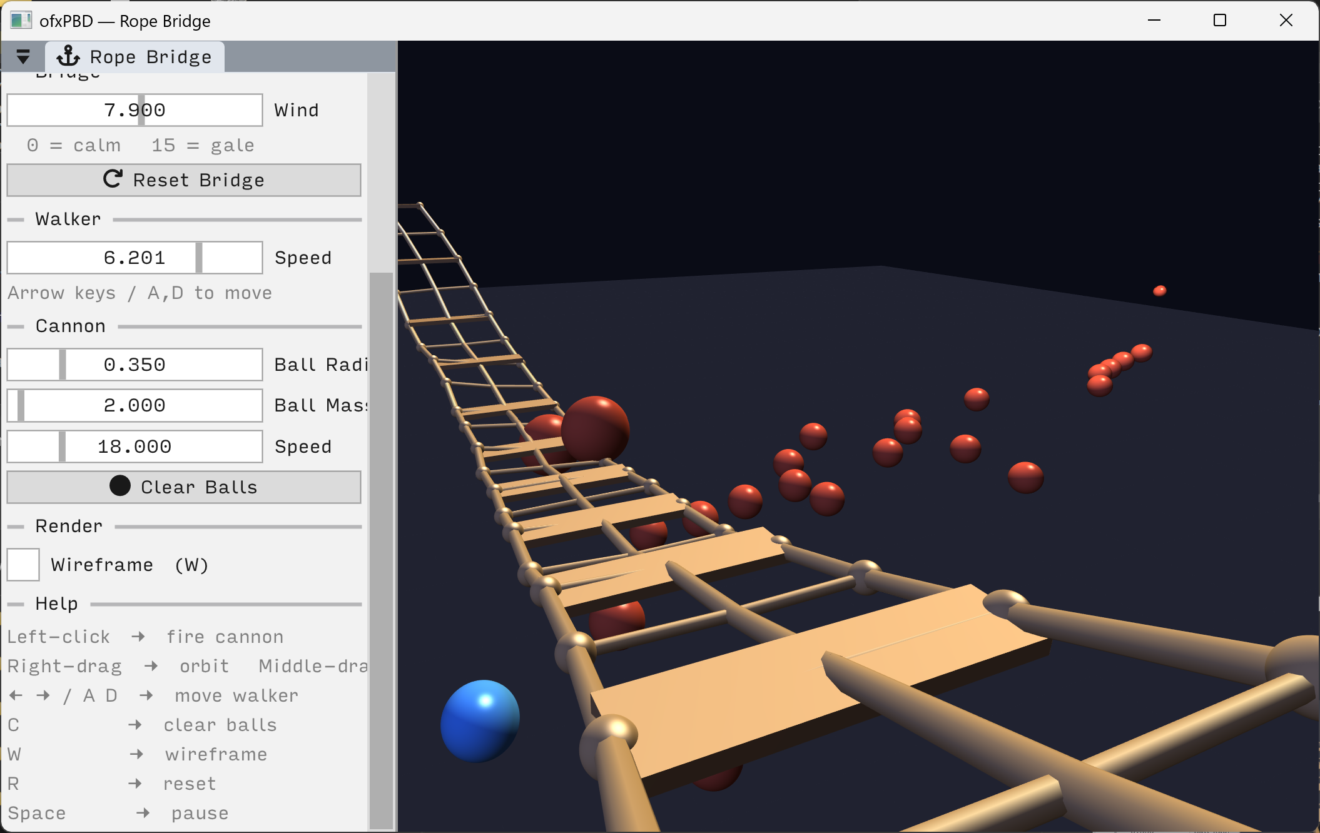The height and width of the screenshot is (833, 1320).
Task: Click the 'reset' help text
Action: coord(190,784)
